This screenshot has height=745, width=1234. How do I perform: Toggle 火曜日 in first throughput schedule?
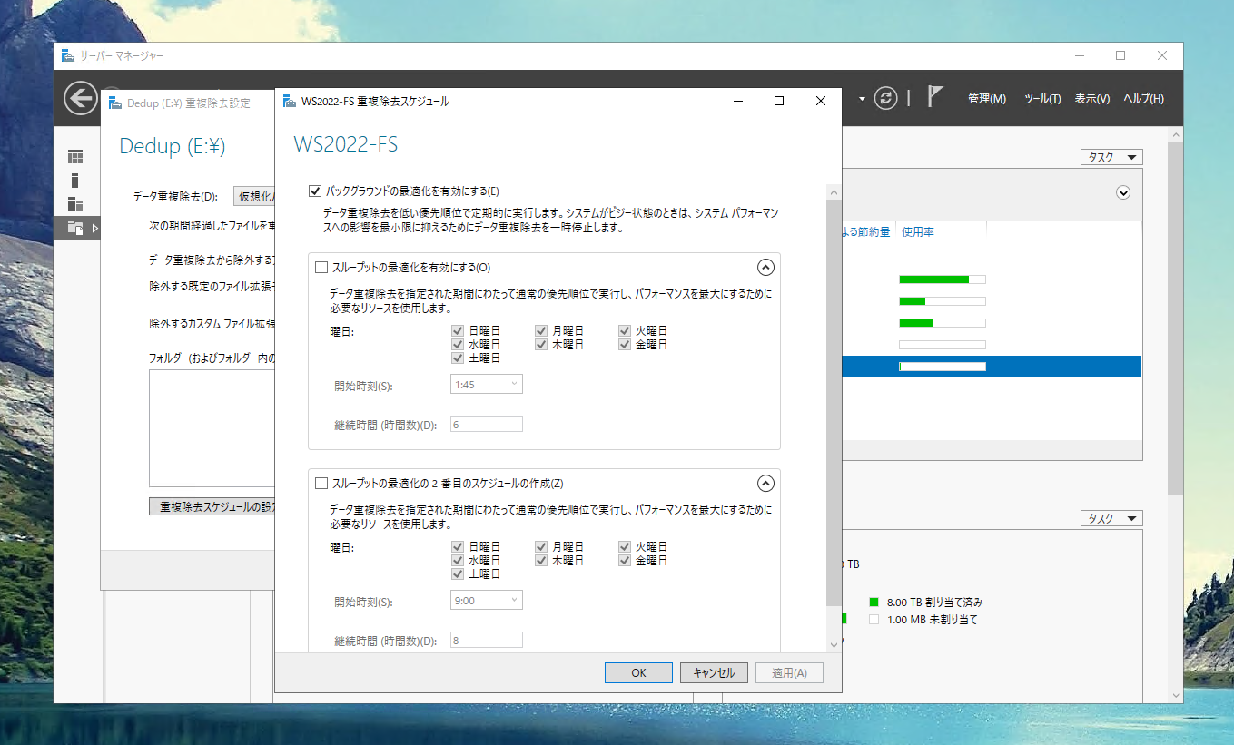pyautogui.click(x=626, y=331)
